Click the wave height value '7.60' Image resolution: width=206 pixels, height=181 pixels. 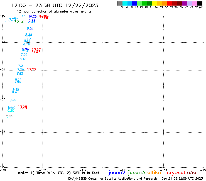[x=8, y=21]
